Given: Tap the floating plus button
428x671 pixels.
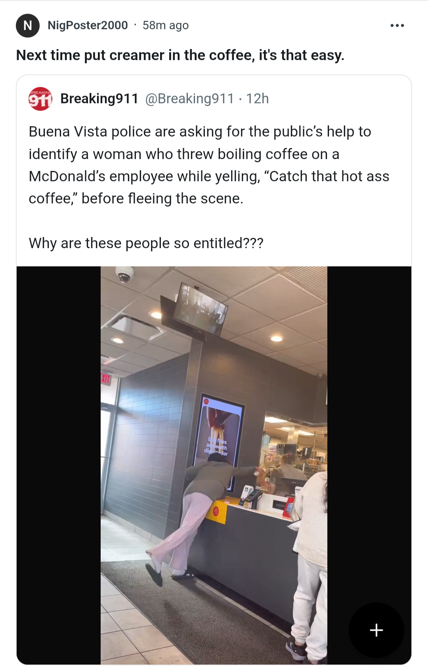Looking at the screenshot, I should (376, 630).
